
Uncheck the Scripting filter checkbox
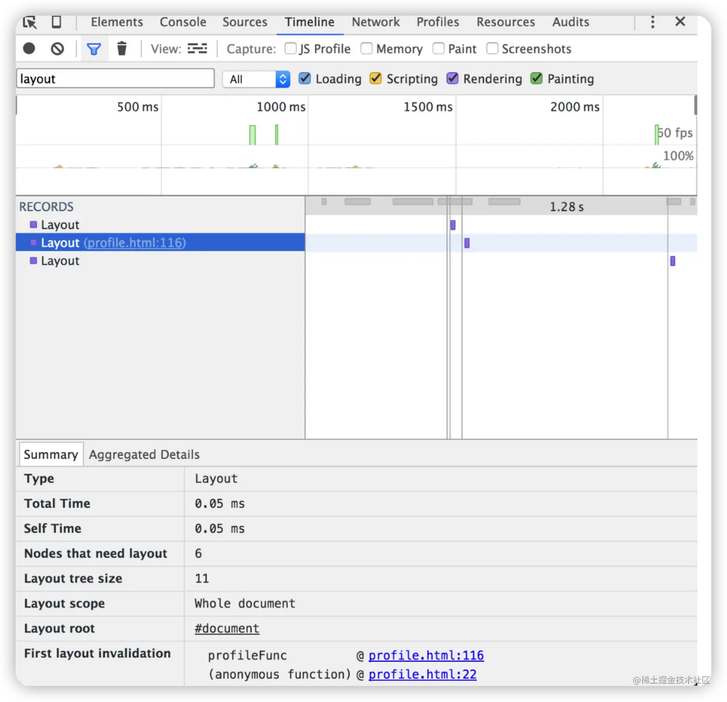[376, 78]
